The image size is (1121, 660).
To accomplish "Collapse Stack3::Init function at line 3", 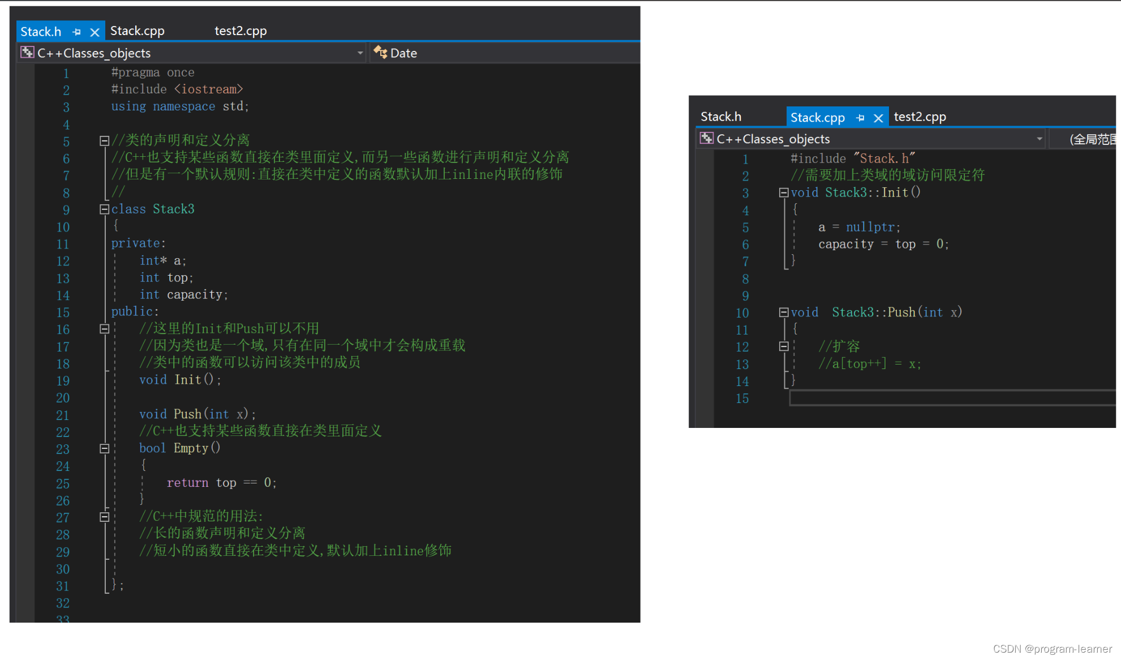I will 784,193.
